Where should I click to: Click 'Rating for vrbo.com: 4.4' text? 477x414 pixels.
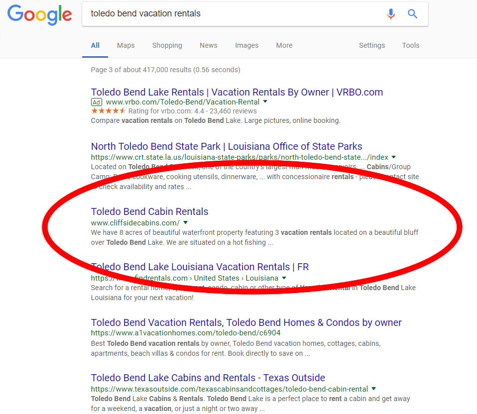click(x=166, y=111)
